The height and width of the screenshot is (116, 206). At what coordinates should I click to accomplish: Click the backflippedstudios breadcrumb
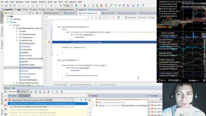(66, 9)
